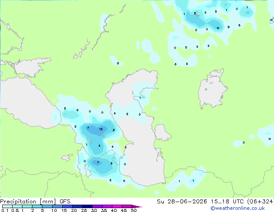274x212 pixels.
Task: Click the over-50 mm legend arrow tip
Action: [137, 206]
